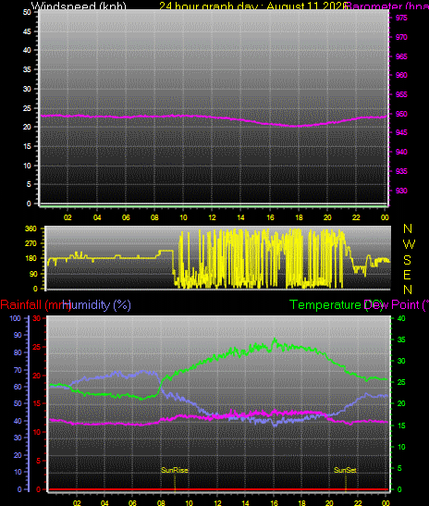
Task: Click the 930 barometer axis value
Action: tap(401, 191)
